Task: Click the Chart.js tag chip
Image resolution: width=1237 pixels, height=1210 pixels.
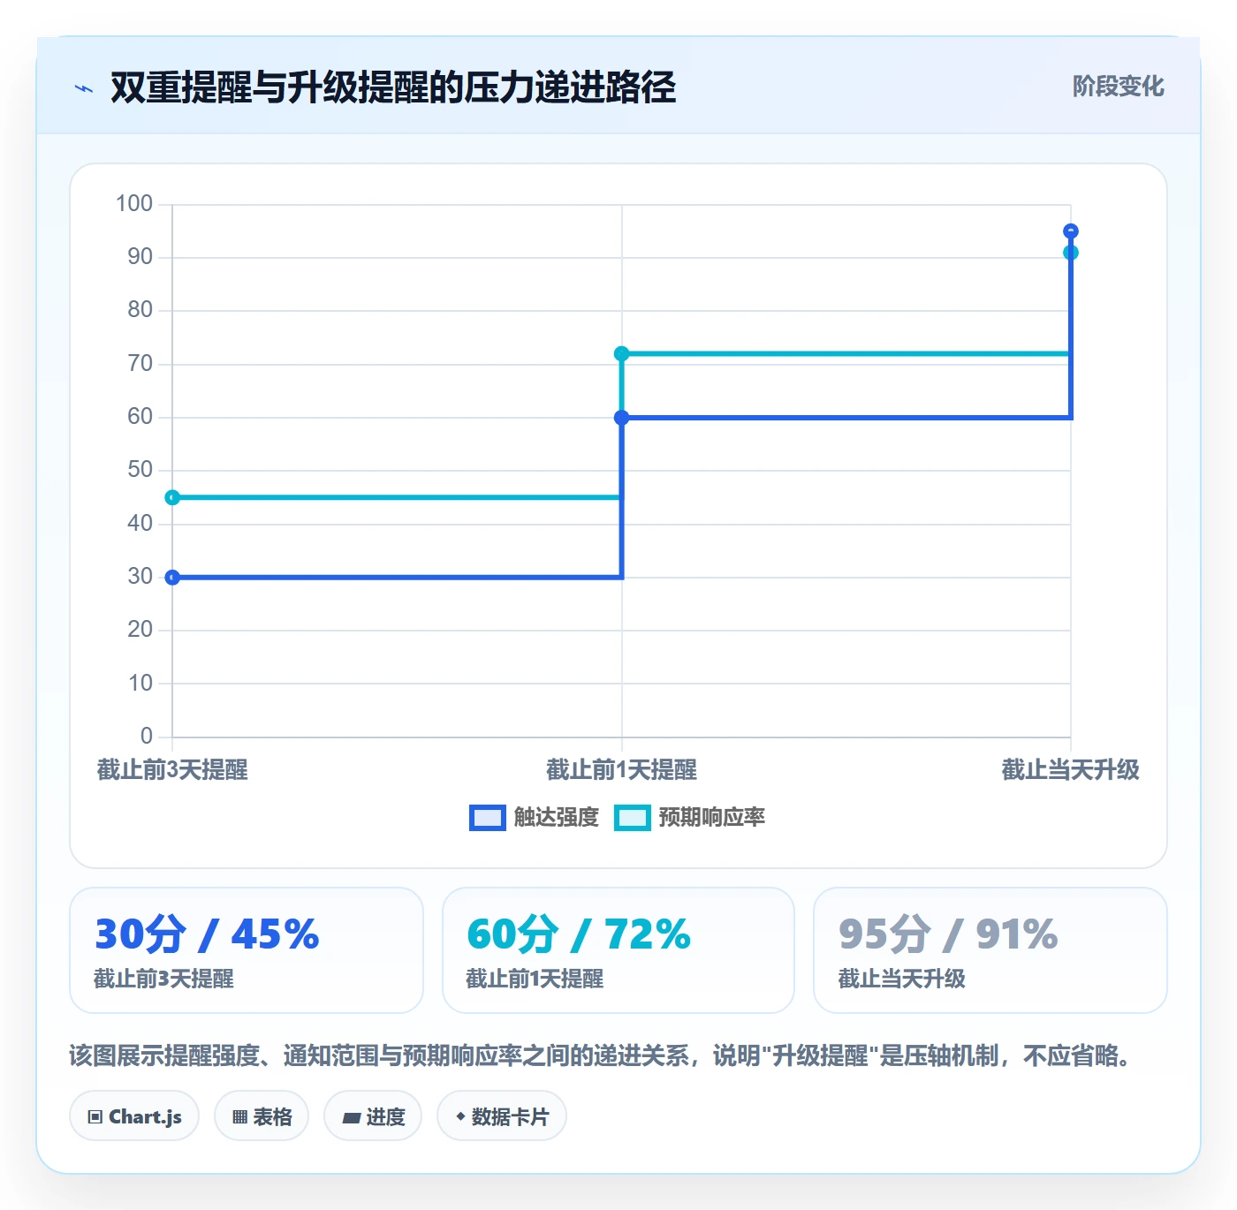Action: coord(134,1116)
